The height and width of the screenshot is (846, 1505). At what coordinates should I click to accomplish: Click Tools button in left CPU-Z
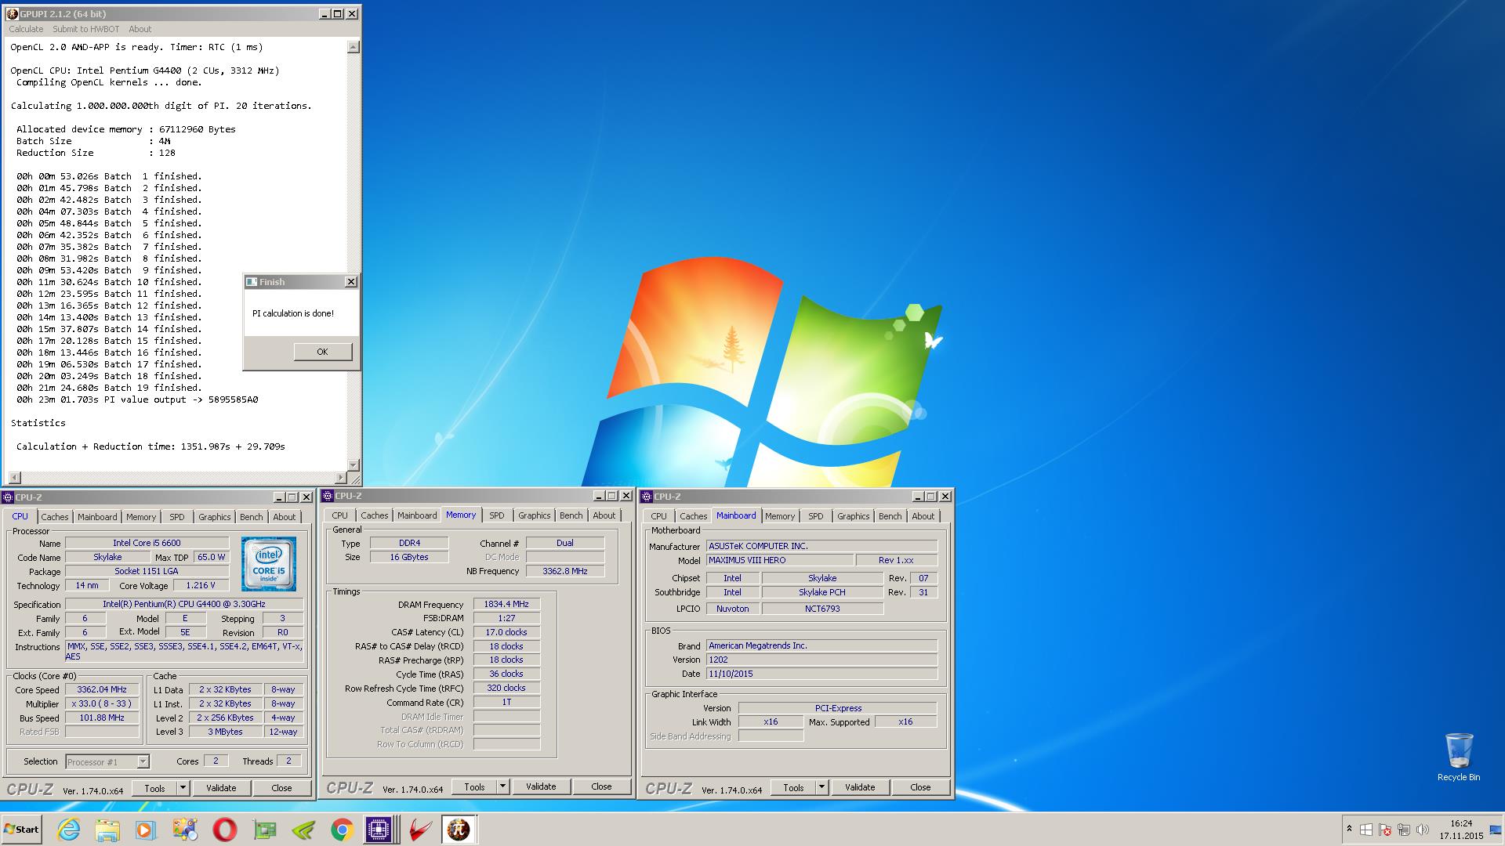point(155,788)
